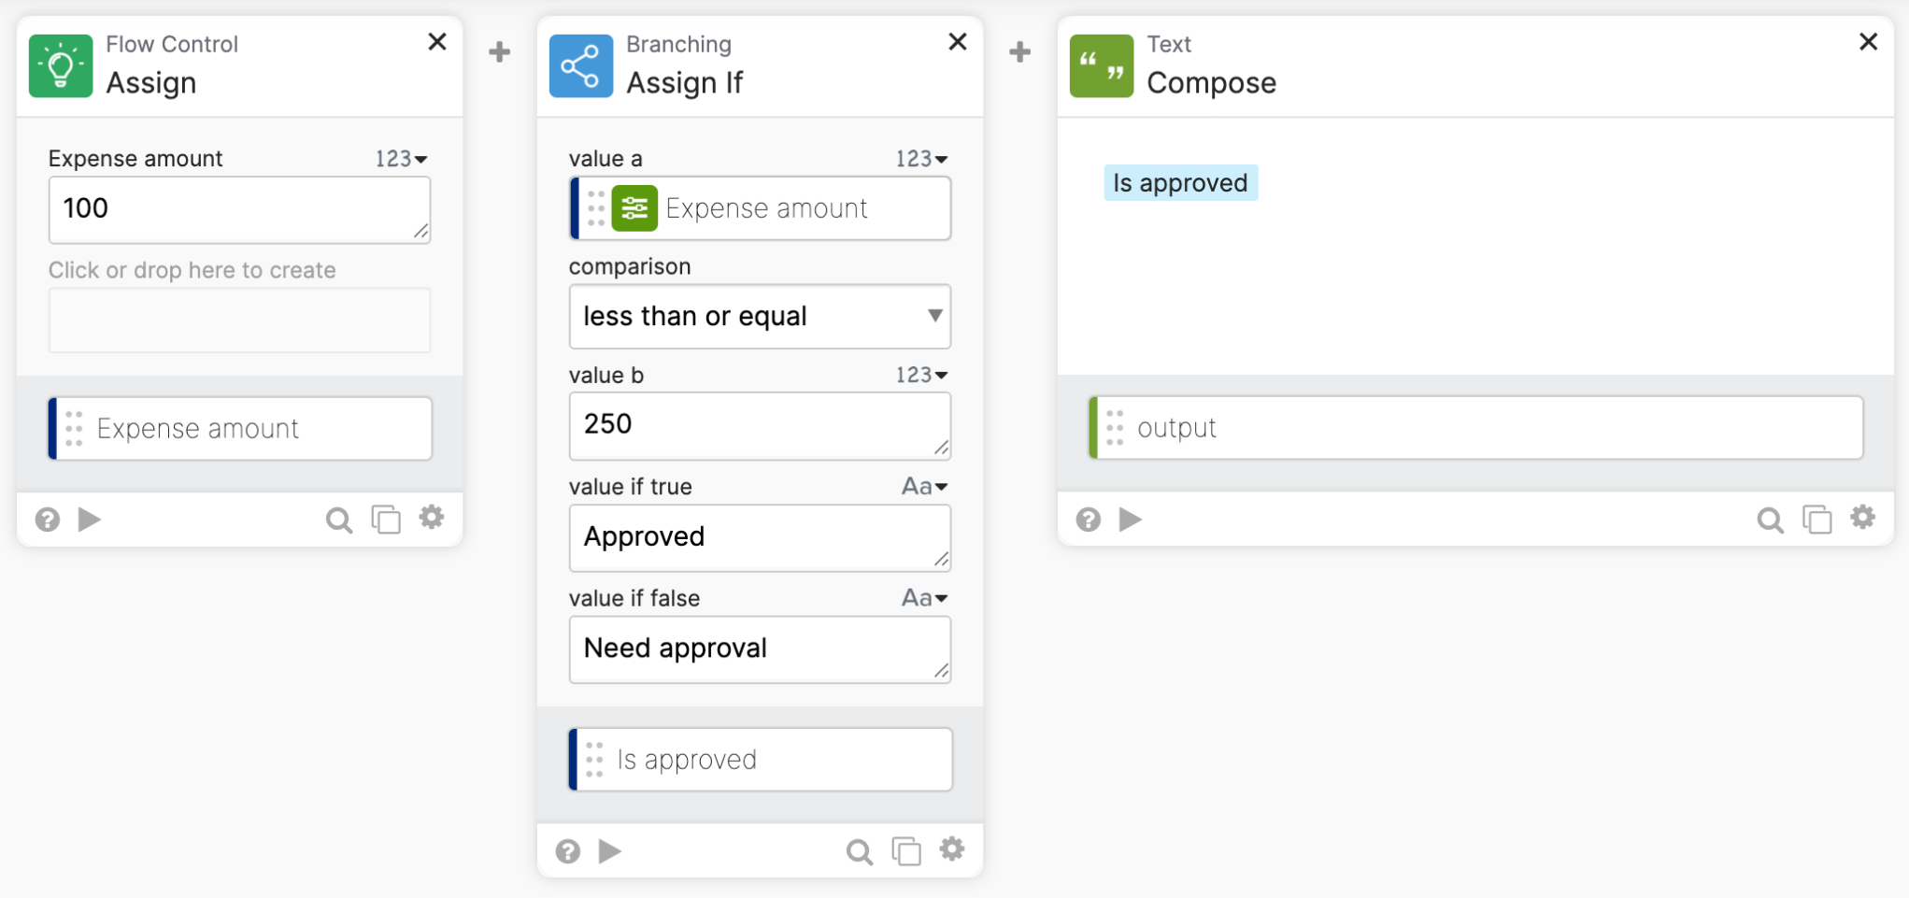The height and width of the screenshot is (898, 1909).
Task: Add card between Assign and Assign If
Action: pos(500,51)
